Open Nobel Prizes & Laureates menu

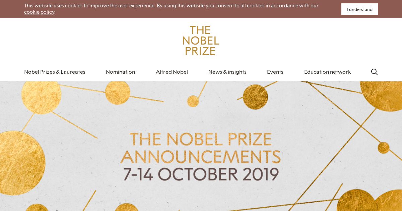click(55, 72)
